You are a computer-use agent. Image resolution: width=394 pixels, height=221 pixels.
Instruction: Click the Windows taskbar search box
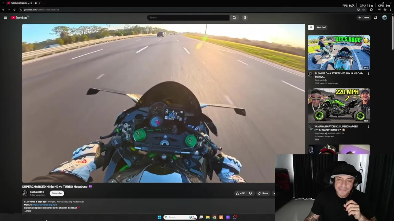point(180,217)
